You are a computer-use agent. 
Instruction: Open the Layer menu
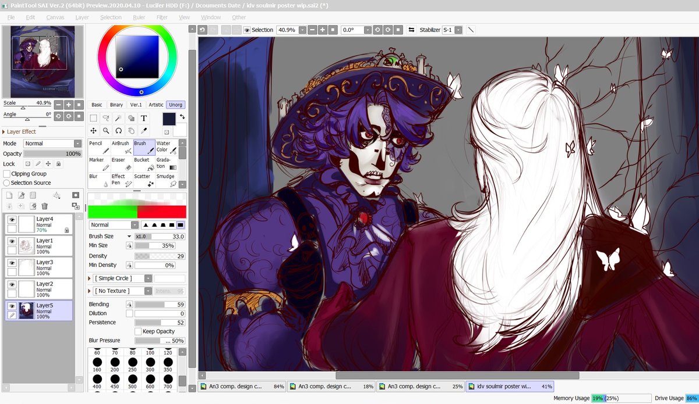(82, 17)
